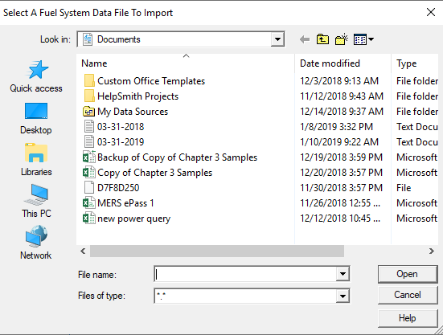Focus the File name input field

[245, 274]
